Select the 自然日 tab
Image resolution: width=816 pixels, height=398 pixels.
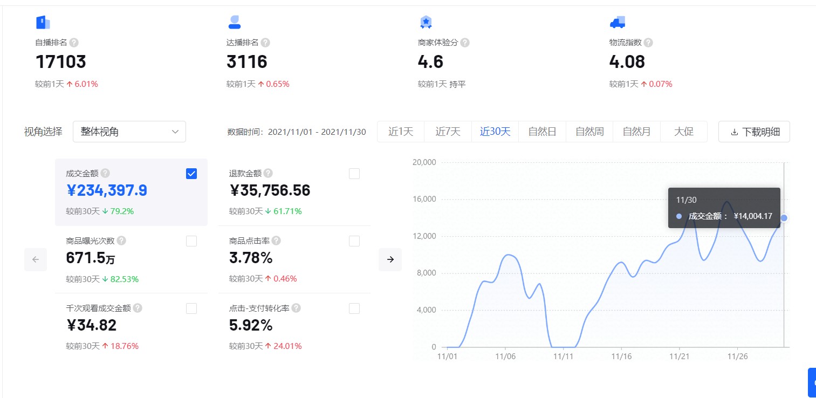(x=542, y=132)
